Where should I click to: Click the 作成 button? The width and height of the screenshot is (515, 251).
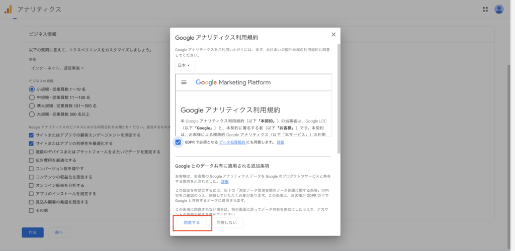[33, 232]
